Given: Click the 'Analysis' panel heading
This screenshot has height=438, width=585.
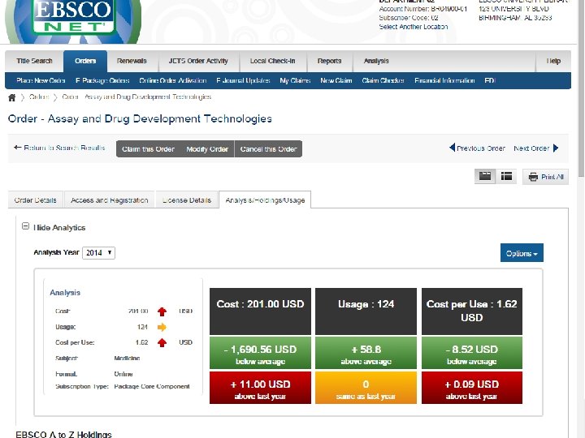Looking at the screenshot, I should click(x=65, y=293).
